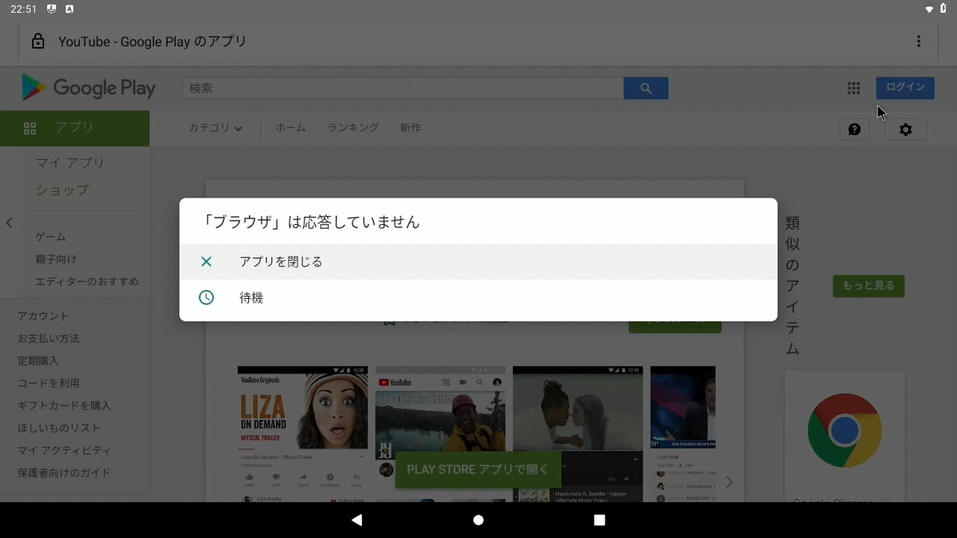The image size is (957, 538).
Task: Focus the Google Play 検索 search field
Action: tap(403, 88)
